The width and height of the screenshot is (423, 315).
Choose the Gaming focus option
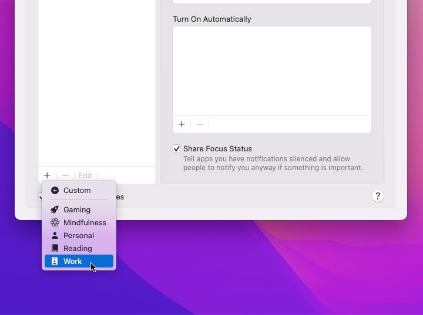pyautogui.click(x=79, y=209)
